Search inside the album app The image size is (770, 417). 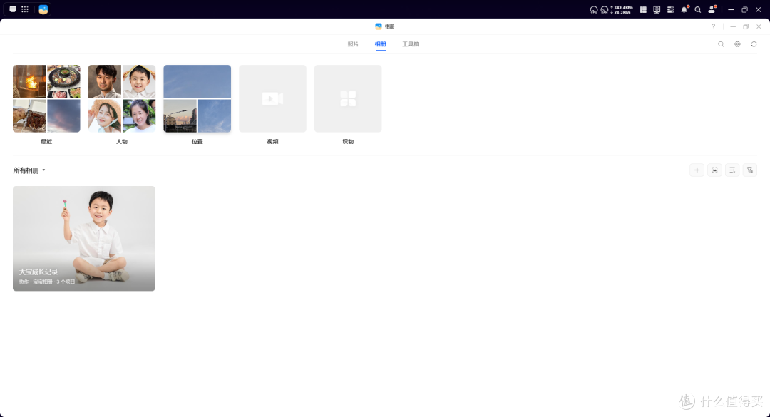coord(721,44)
